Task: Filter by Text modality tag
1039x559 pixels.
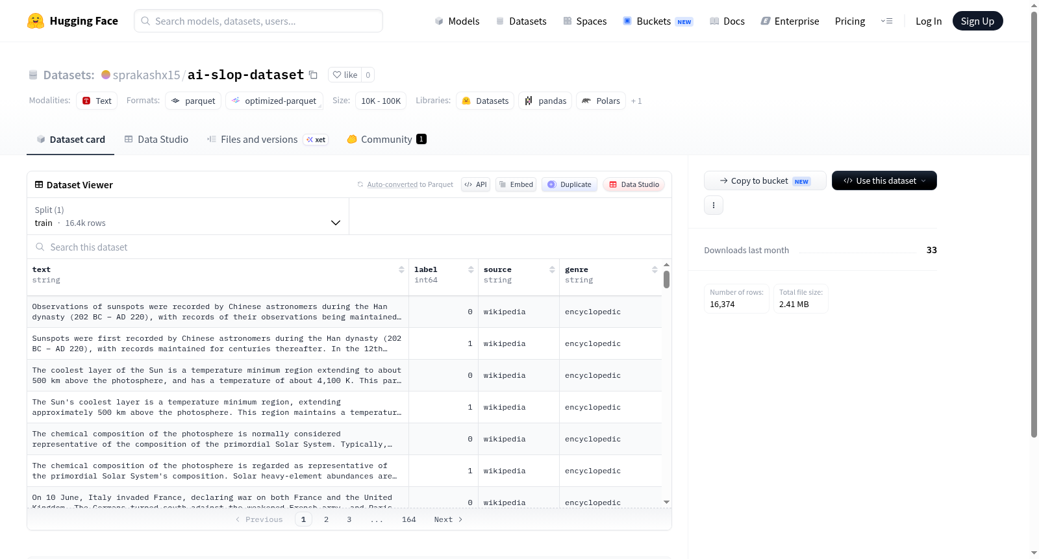Action: [97, 101]
